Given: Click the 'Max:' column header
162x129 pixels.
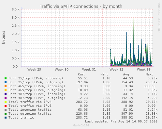Looking at the screenshot, I should coord(149,74).
